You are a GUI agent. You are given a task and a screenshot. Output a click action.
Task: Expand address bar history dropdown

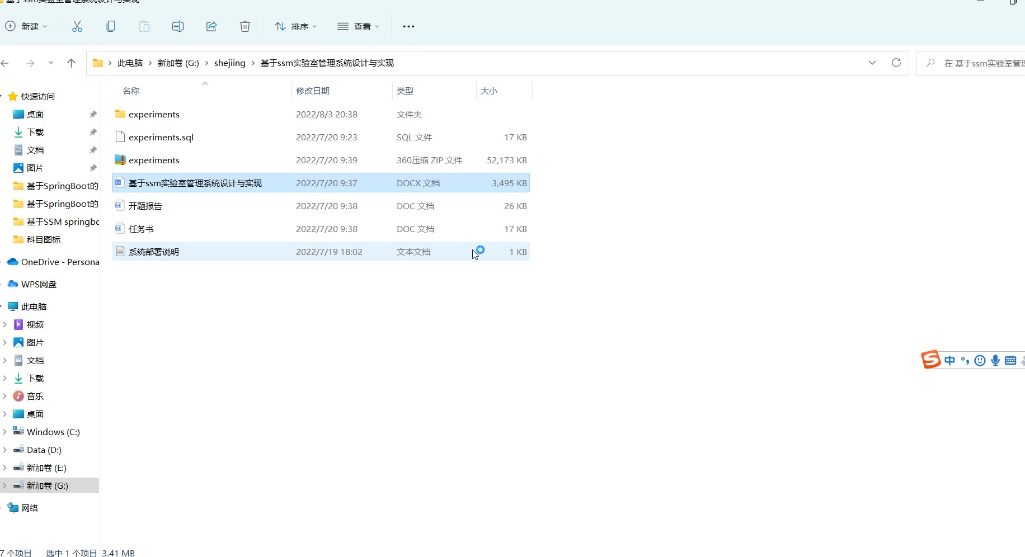[x=872, y=63]
